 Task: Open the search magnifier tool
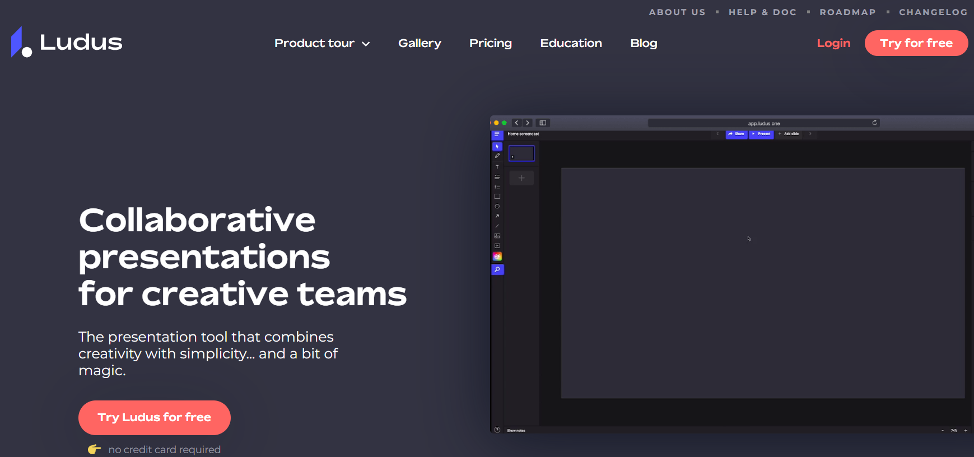[497, 269]
